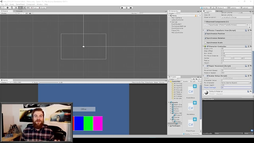
Task: Open the GameObject menu
Action: (x=20, y=4)
